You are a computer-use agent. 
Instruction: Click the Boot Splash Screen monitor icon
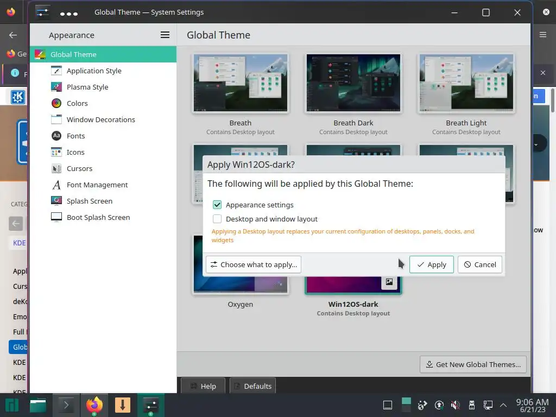tap(56, 217)
